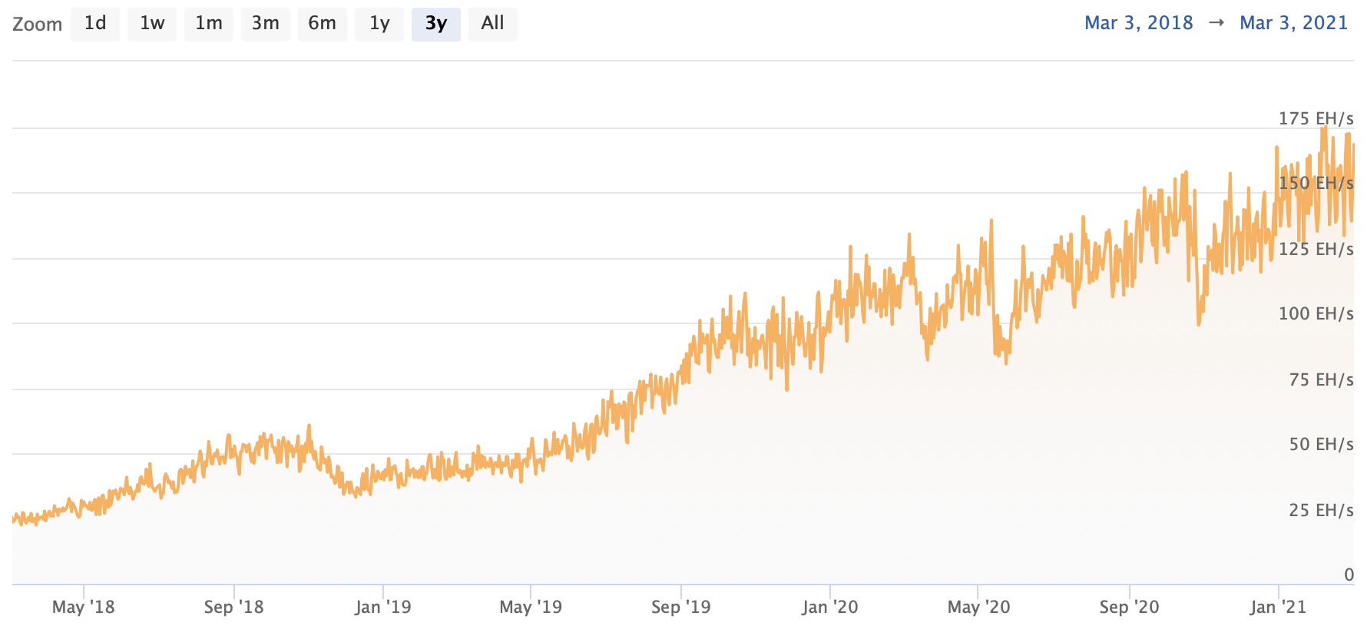
Task: Click the 125 EH/s axis label
Action: pyautogui.click(x=1316, y=249)
